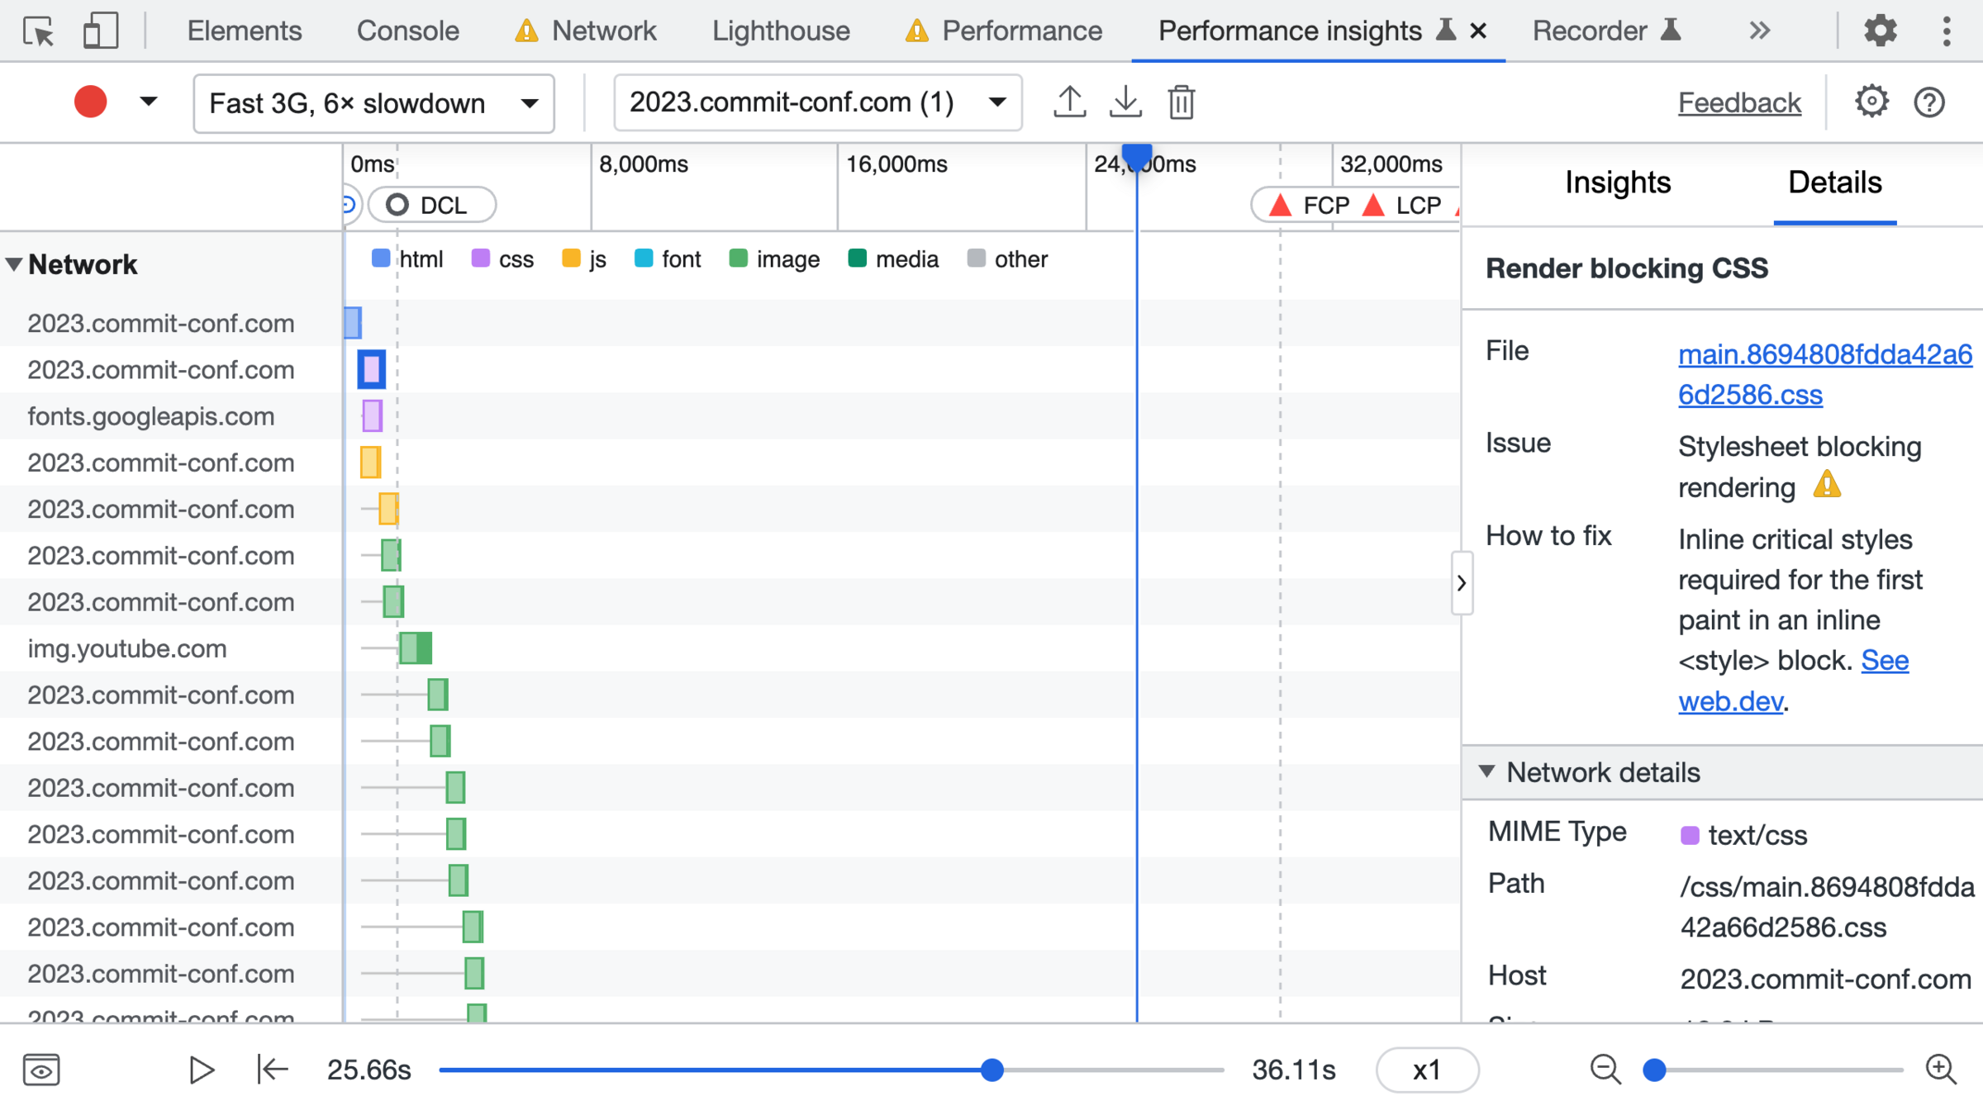This screenshot has height=1115, width=1983.
Task: Click the Feedback link
Action: 1739,103
